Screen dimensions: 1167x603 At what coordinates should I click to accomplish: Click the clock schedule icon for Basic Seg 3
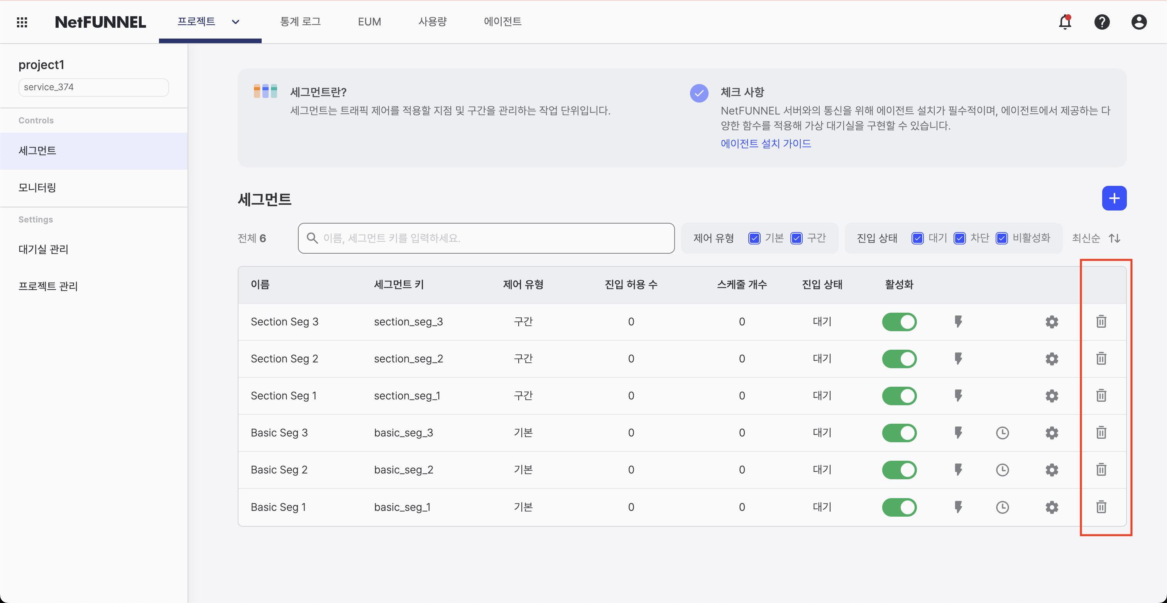(1002, 433)
